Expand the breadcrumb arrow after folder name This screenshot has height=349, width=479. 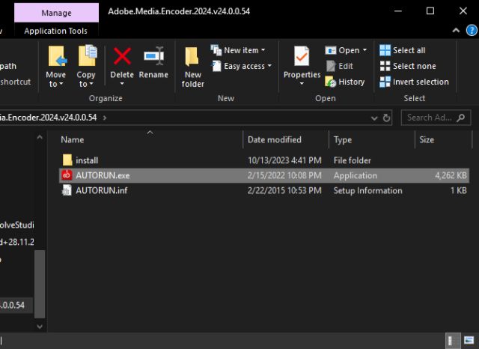point(105,118)
